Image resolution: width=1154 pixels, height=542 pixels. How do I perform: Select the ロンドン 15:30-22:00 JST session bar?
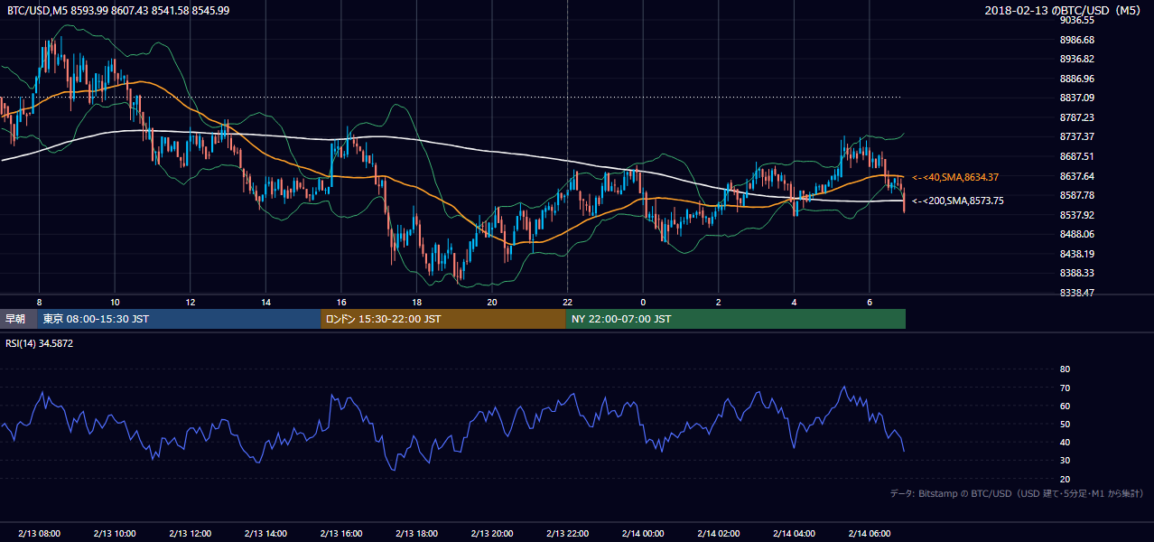click(443, 319)
